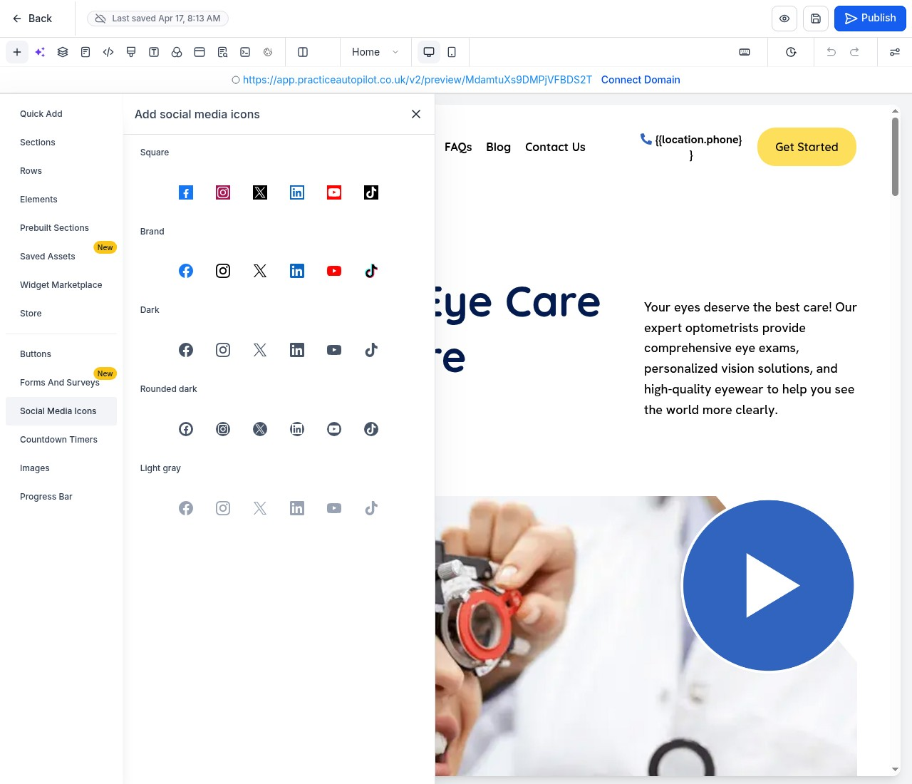Add the Brand YouTube icon
This screenshot has height=784, width=912.
334,271
